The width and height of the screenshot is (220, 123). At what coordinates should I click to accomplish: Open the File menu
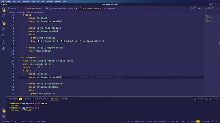[x=14, y=1]
